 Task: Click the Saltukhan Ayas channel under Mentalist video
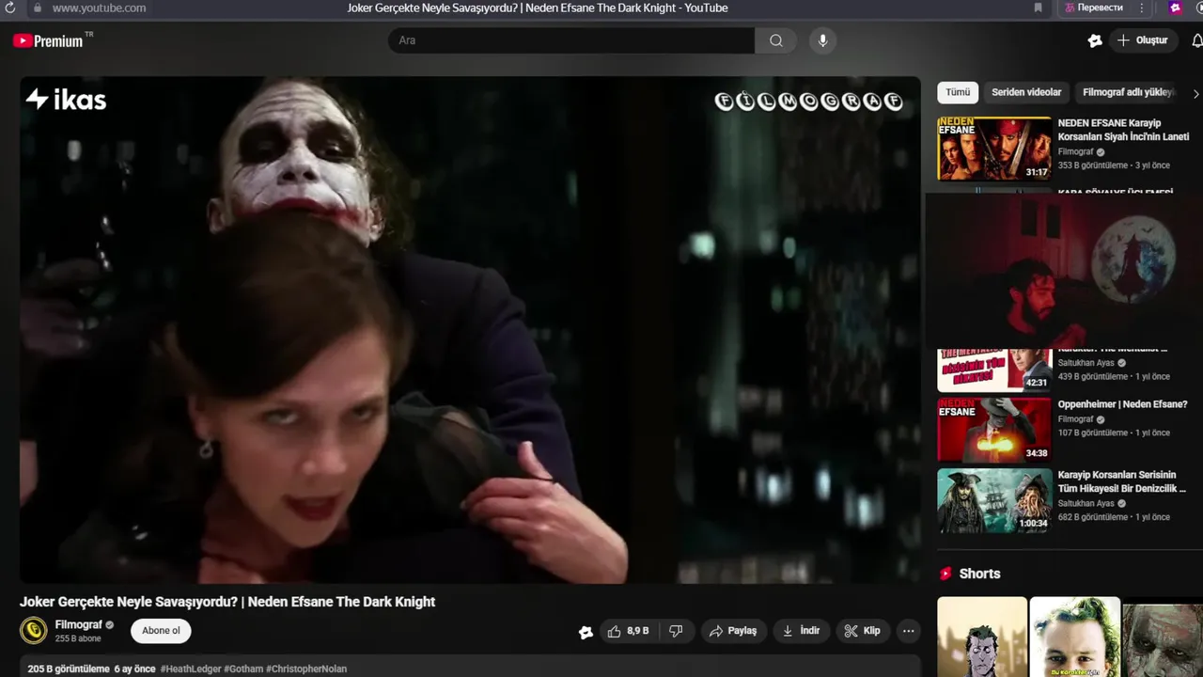pyautogui.click(x=1086, y=363)
